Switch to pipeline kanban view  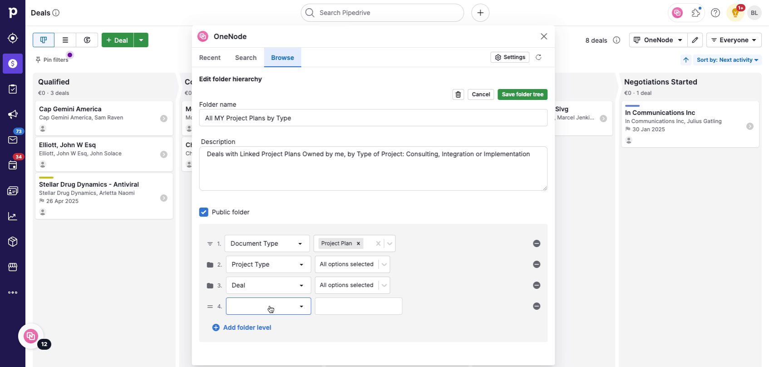coord(44,40)
